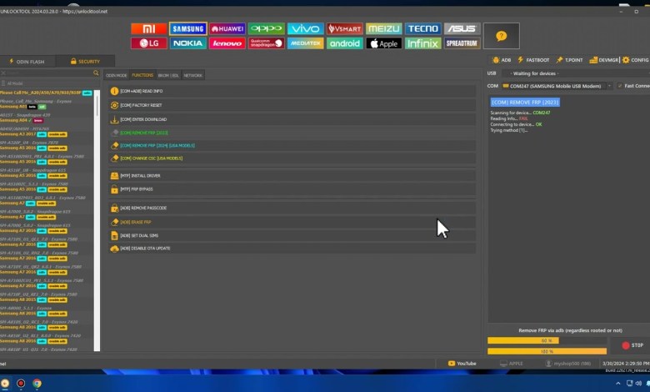
Task: Run [COM] REMOVE FRP [2024] USA models
Action: 292,146
